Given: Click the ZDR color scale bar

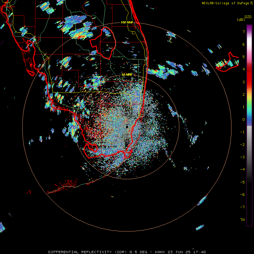Looking at the screenshot, I should (249, 125).
